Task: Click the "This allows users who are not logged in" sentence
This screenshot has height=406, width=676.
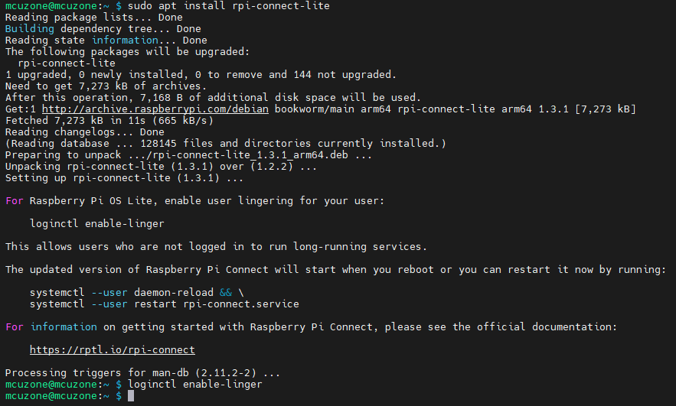Action: point(216,246)
